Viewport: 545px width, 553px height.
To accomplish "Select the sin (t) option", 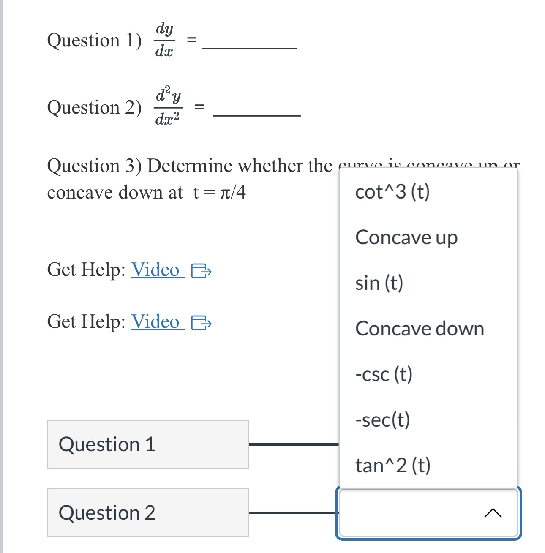I will coord(379,283).
